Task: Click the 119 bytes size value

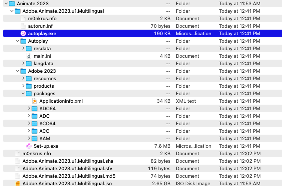Action: click(x=159, y=168)
